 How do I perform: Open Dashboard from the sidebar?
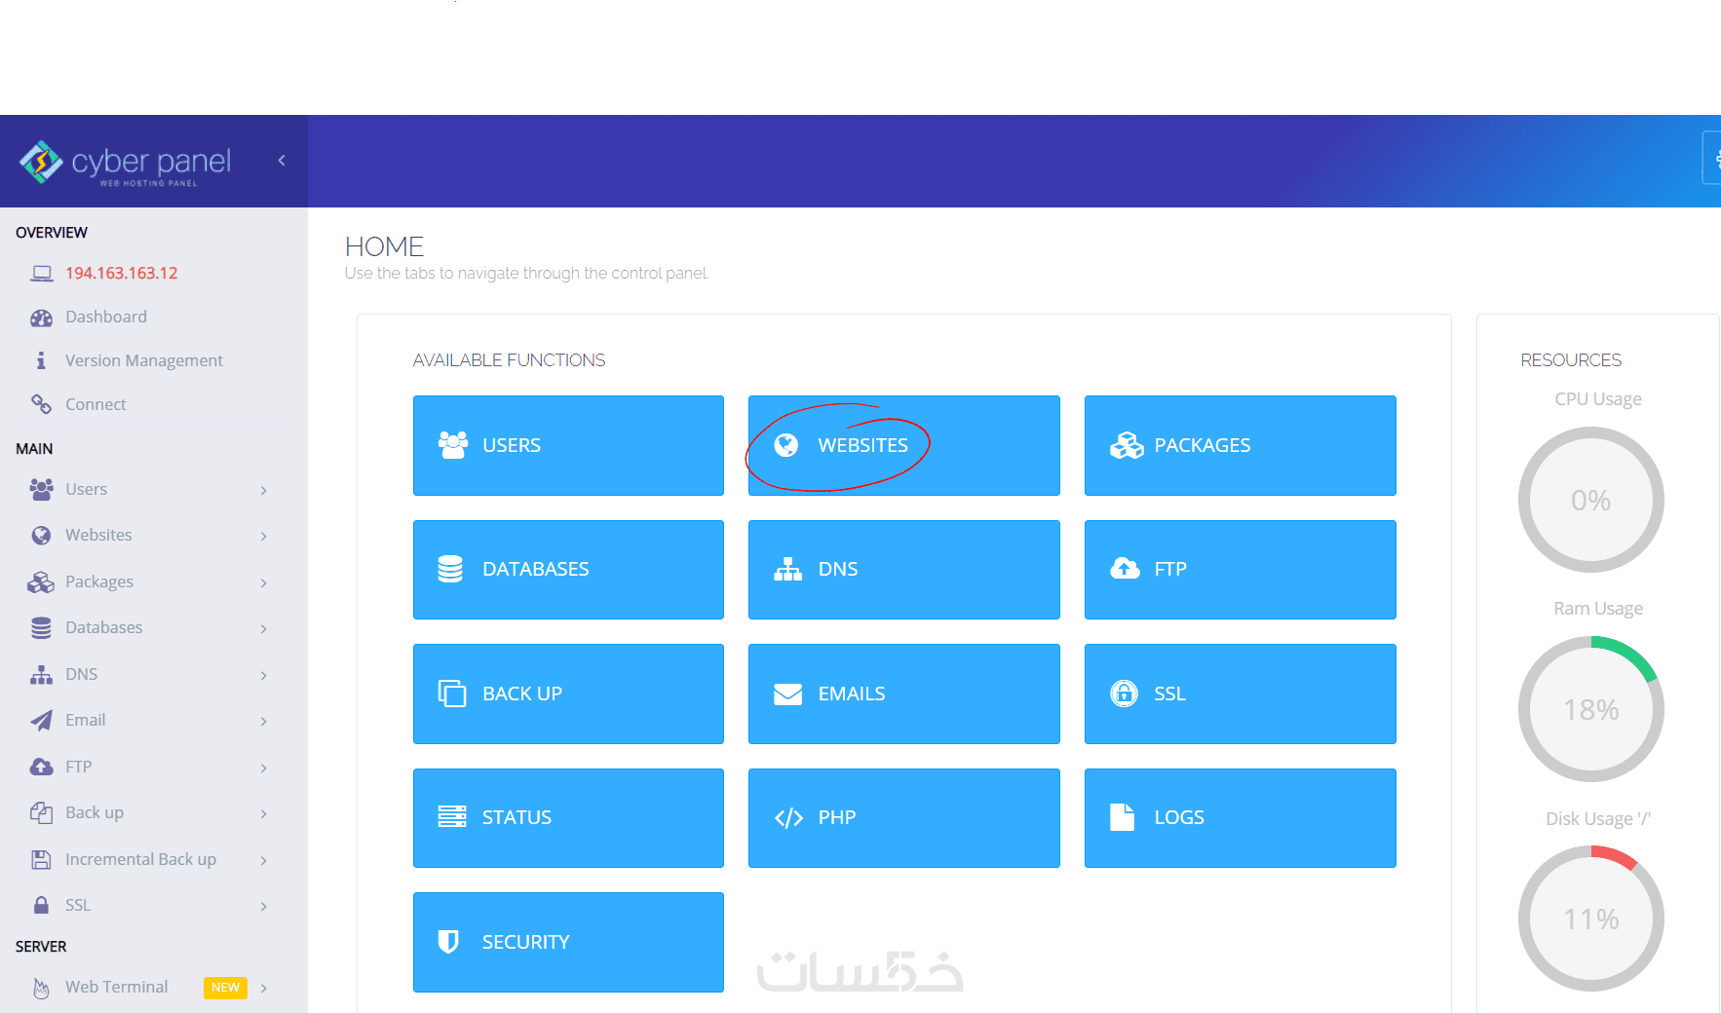coord(106,317)
